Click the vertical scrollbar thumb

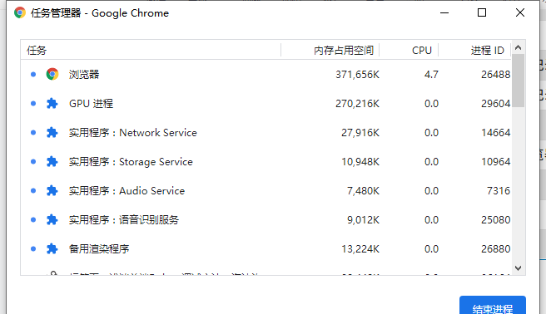(519, 81)
